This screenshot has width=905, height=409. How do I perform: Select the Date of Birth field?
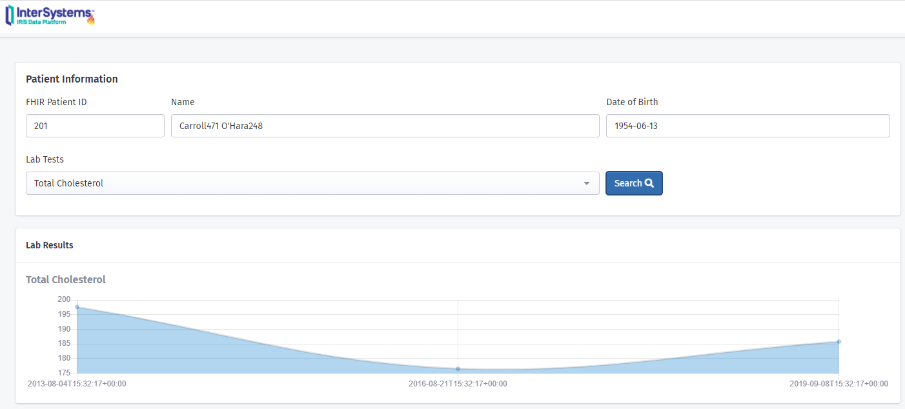[747, 126]
